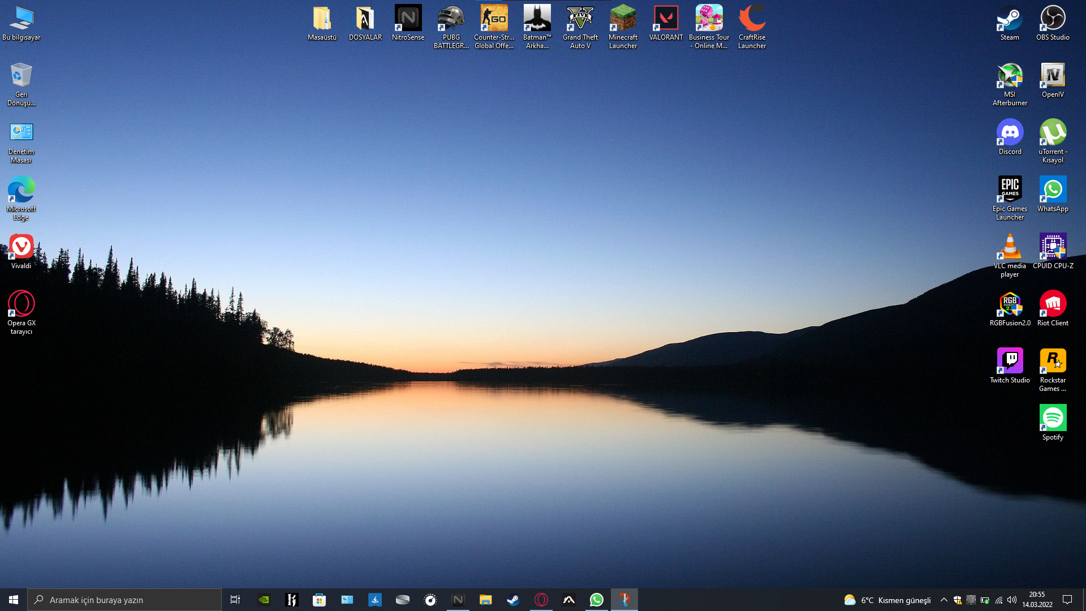
Task: Open the notification action center
Action: (x=1067, y=600)
